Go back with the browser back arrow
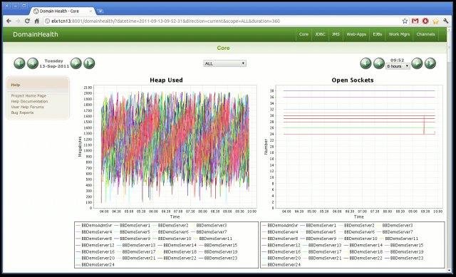Viewport: 456px width, 277px height. [9, 21]
